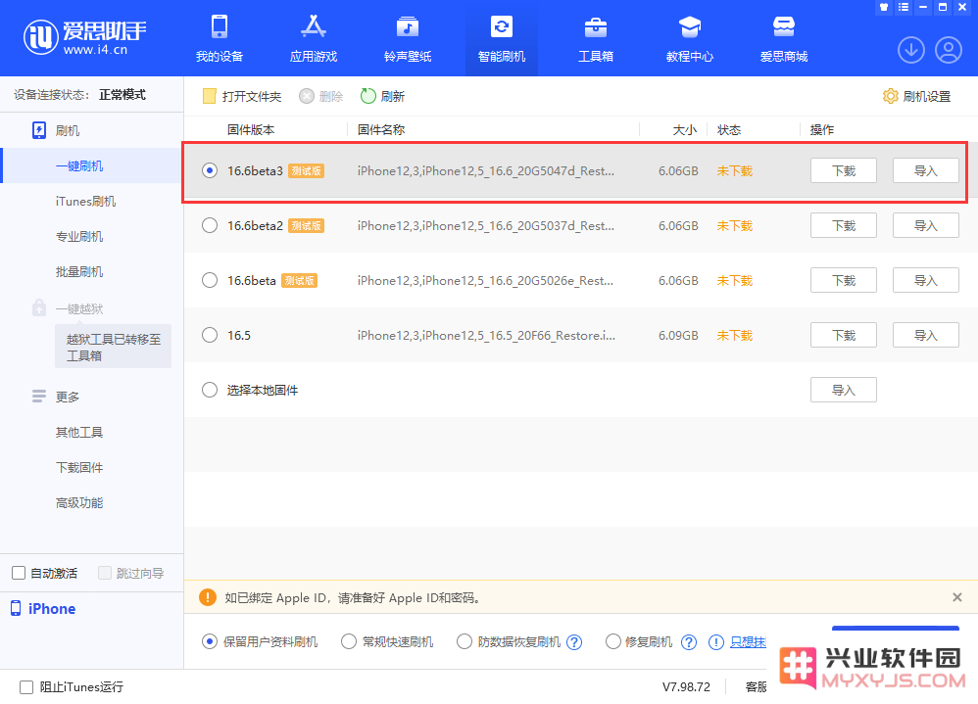Choose 保留用户资料刷机 flash mode
Viewport: 978px width, 704px height.
pyautogui.click(x=210, y=641)
